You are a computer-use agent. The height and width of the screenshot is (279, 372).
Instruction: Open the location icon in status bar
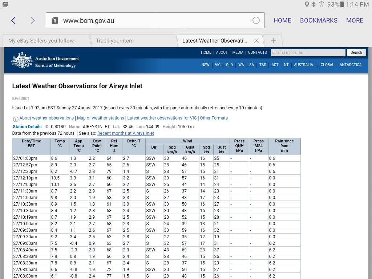pyautogui.click(x=307, y=4)
